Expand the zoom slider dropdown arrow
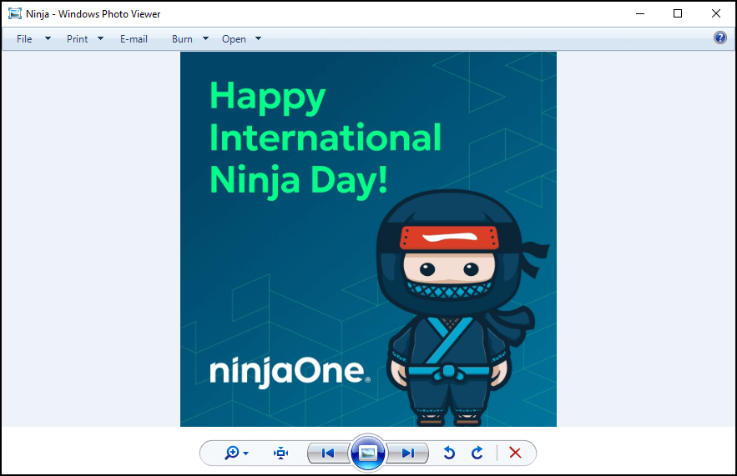 tap(246, 453)
